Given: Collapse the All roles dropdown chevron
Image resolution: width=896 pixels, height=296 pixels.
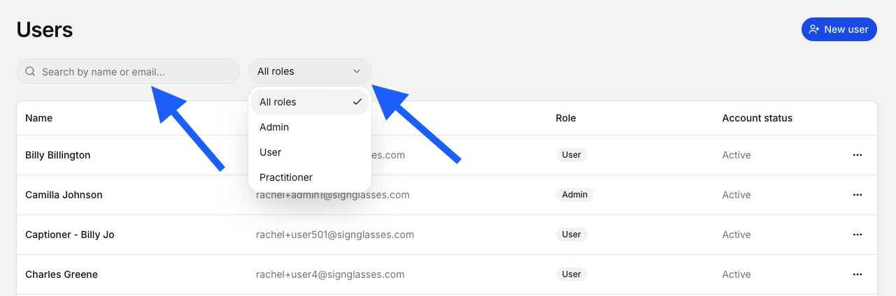Looking at the screenshot, I should coord(357,71).
